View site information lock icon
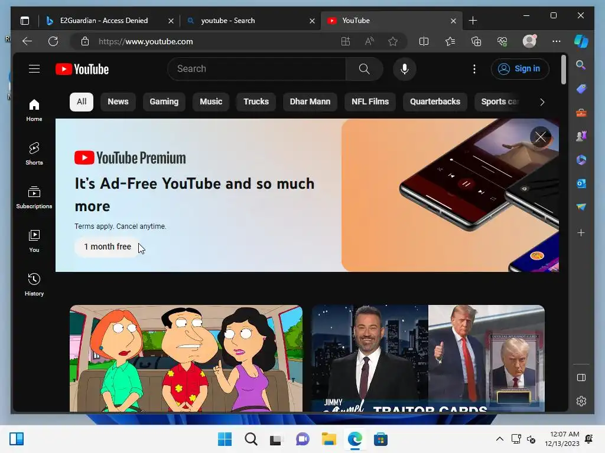 85,42
